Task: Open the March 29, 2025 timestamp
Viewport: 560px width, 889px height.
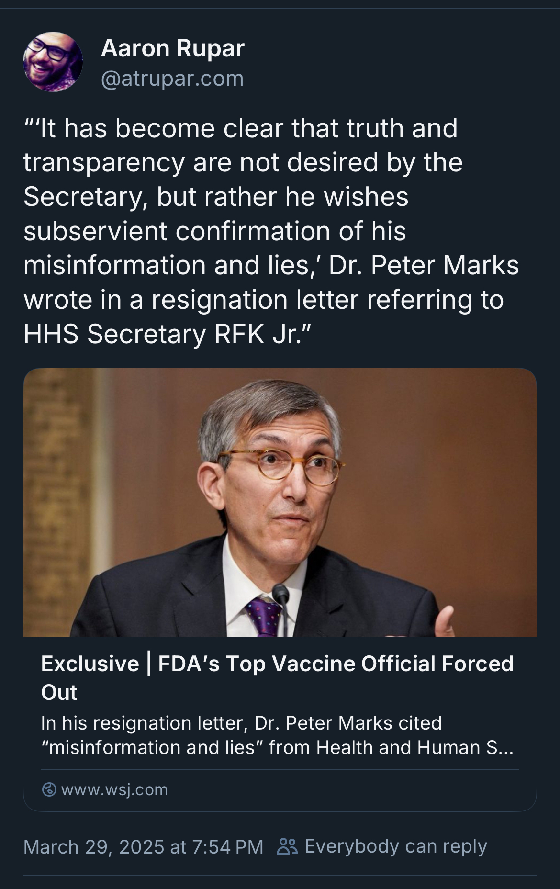Action: pyautogui.click(x=143, y=846)
